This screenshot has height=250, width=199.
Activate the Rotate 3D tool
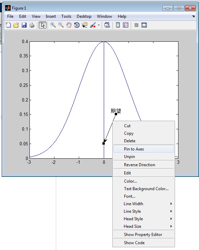click(x=77, y=25)
